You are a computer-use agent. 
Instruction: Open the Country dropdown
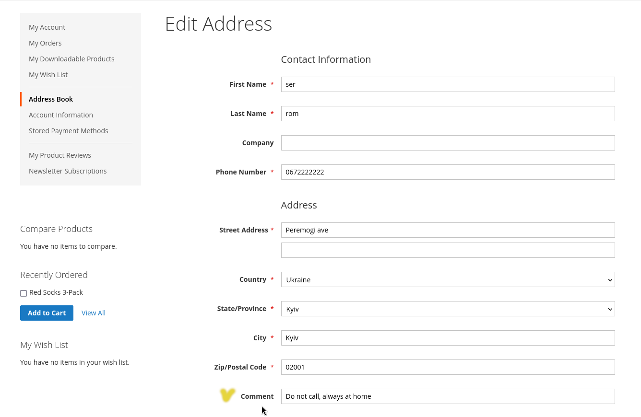pos(447,279)
